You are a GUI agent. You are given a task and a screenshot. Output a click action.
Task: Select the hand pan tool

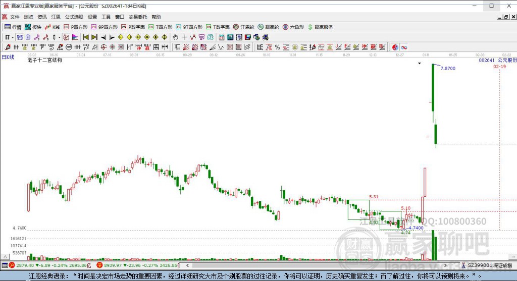[x=175, y=37]
